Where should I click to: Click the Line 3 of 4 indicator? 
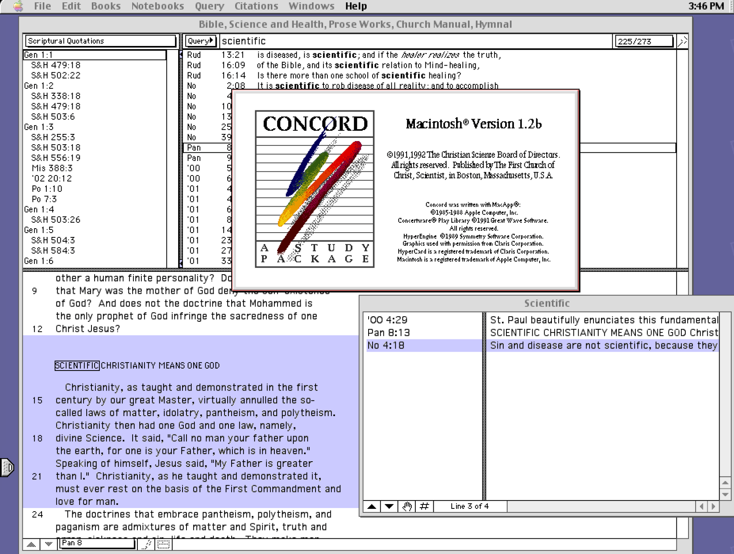click(x=470, y=506)
